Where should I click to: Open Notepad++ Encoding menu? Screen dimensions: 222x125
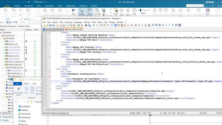click(69, 22)
